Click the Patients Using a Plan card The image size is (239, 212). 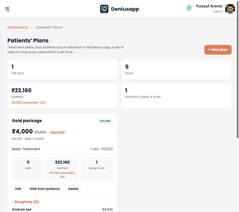[176, 96]
